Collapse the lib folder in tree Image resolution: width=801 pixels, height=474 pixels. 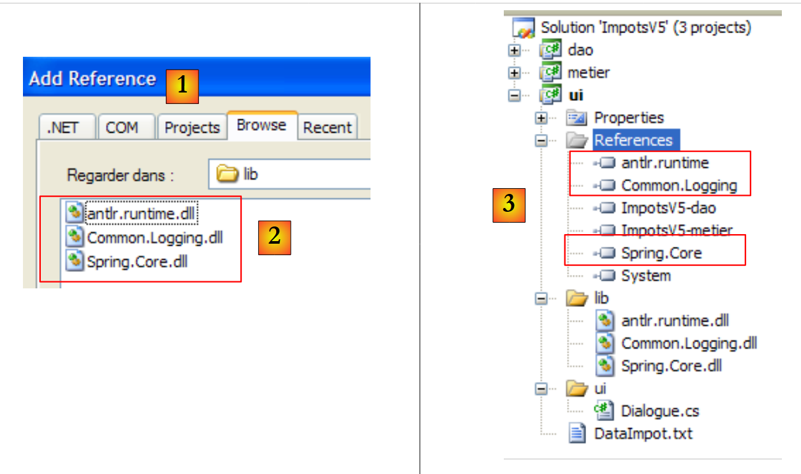[x=541, y=298]
